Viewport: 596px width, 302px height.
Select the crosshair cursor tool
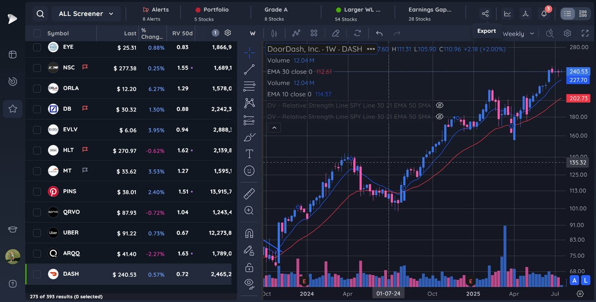(x=249, y=52)
